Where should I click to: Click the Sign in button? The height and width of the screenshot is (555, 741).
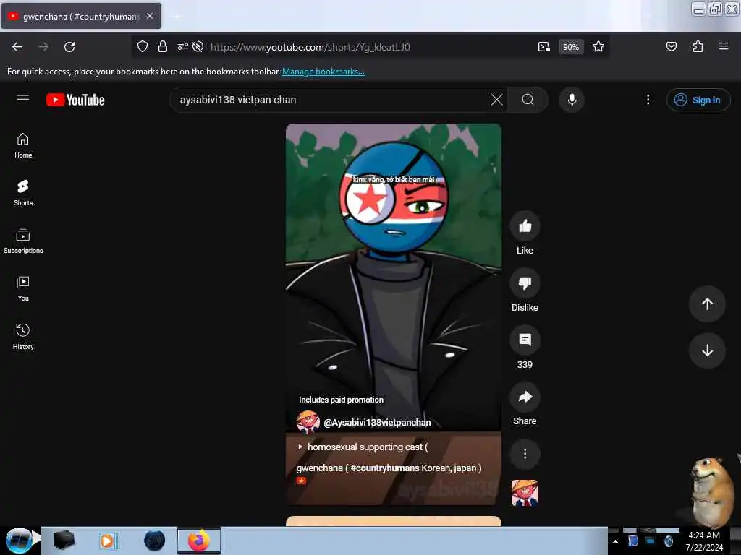pyautogui.click(x=698, y=100)
